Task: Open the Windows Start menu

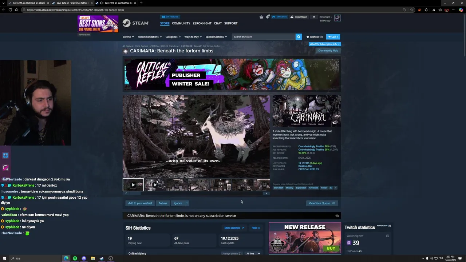Action: 4,258
